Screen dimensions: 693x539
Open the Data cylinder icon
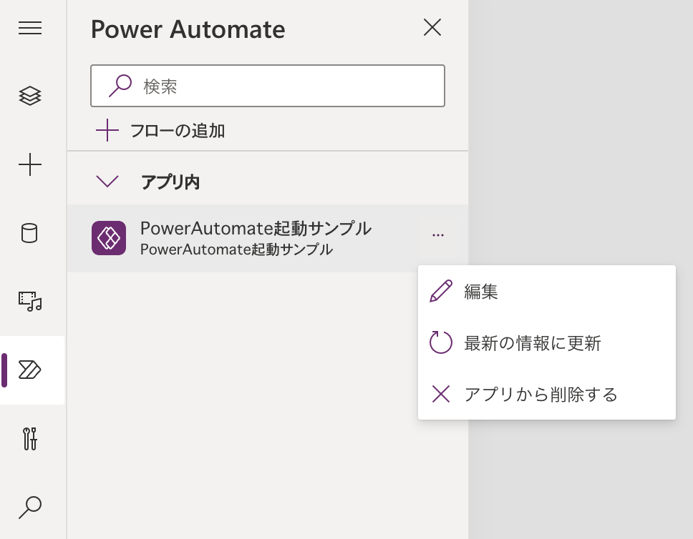point(29,233)
